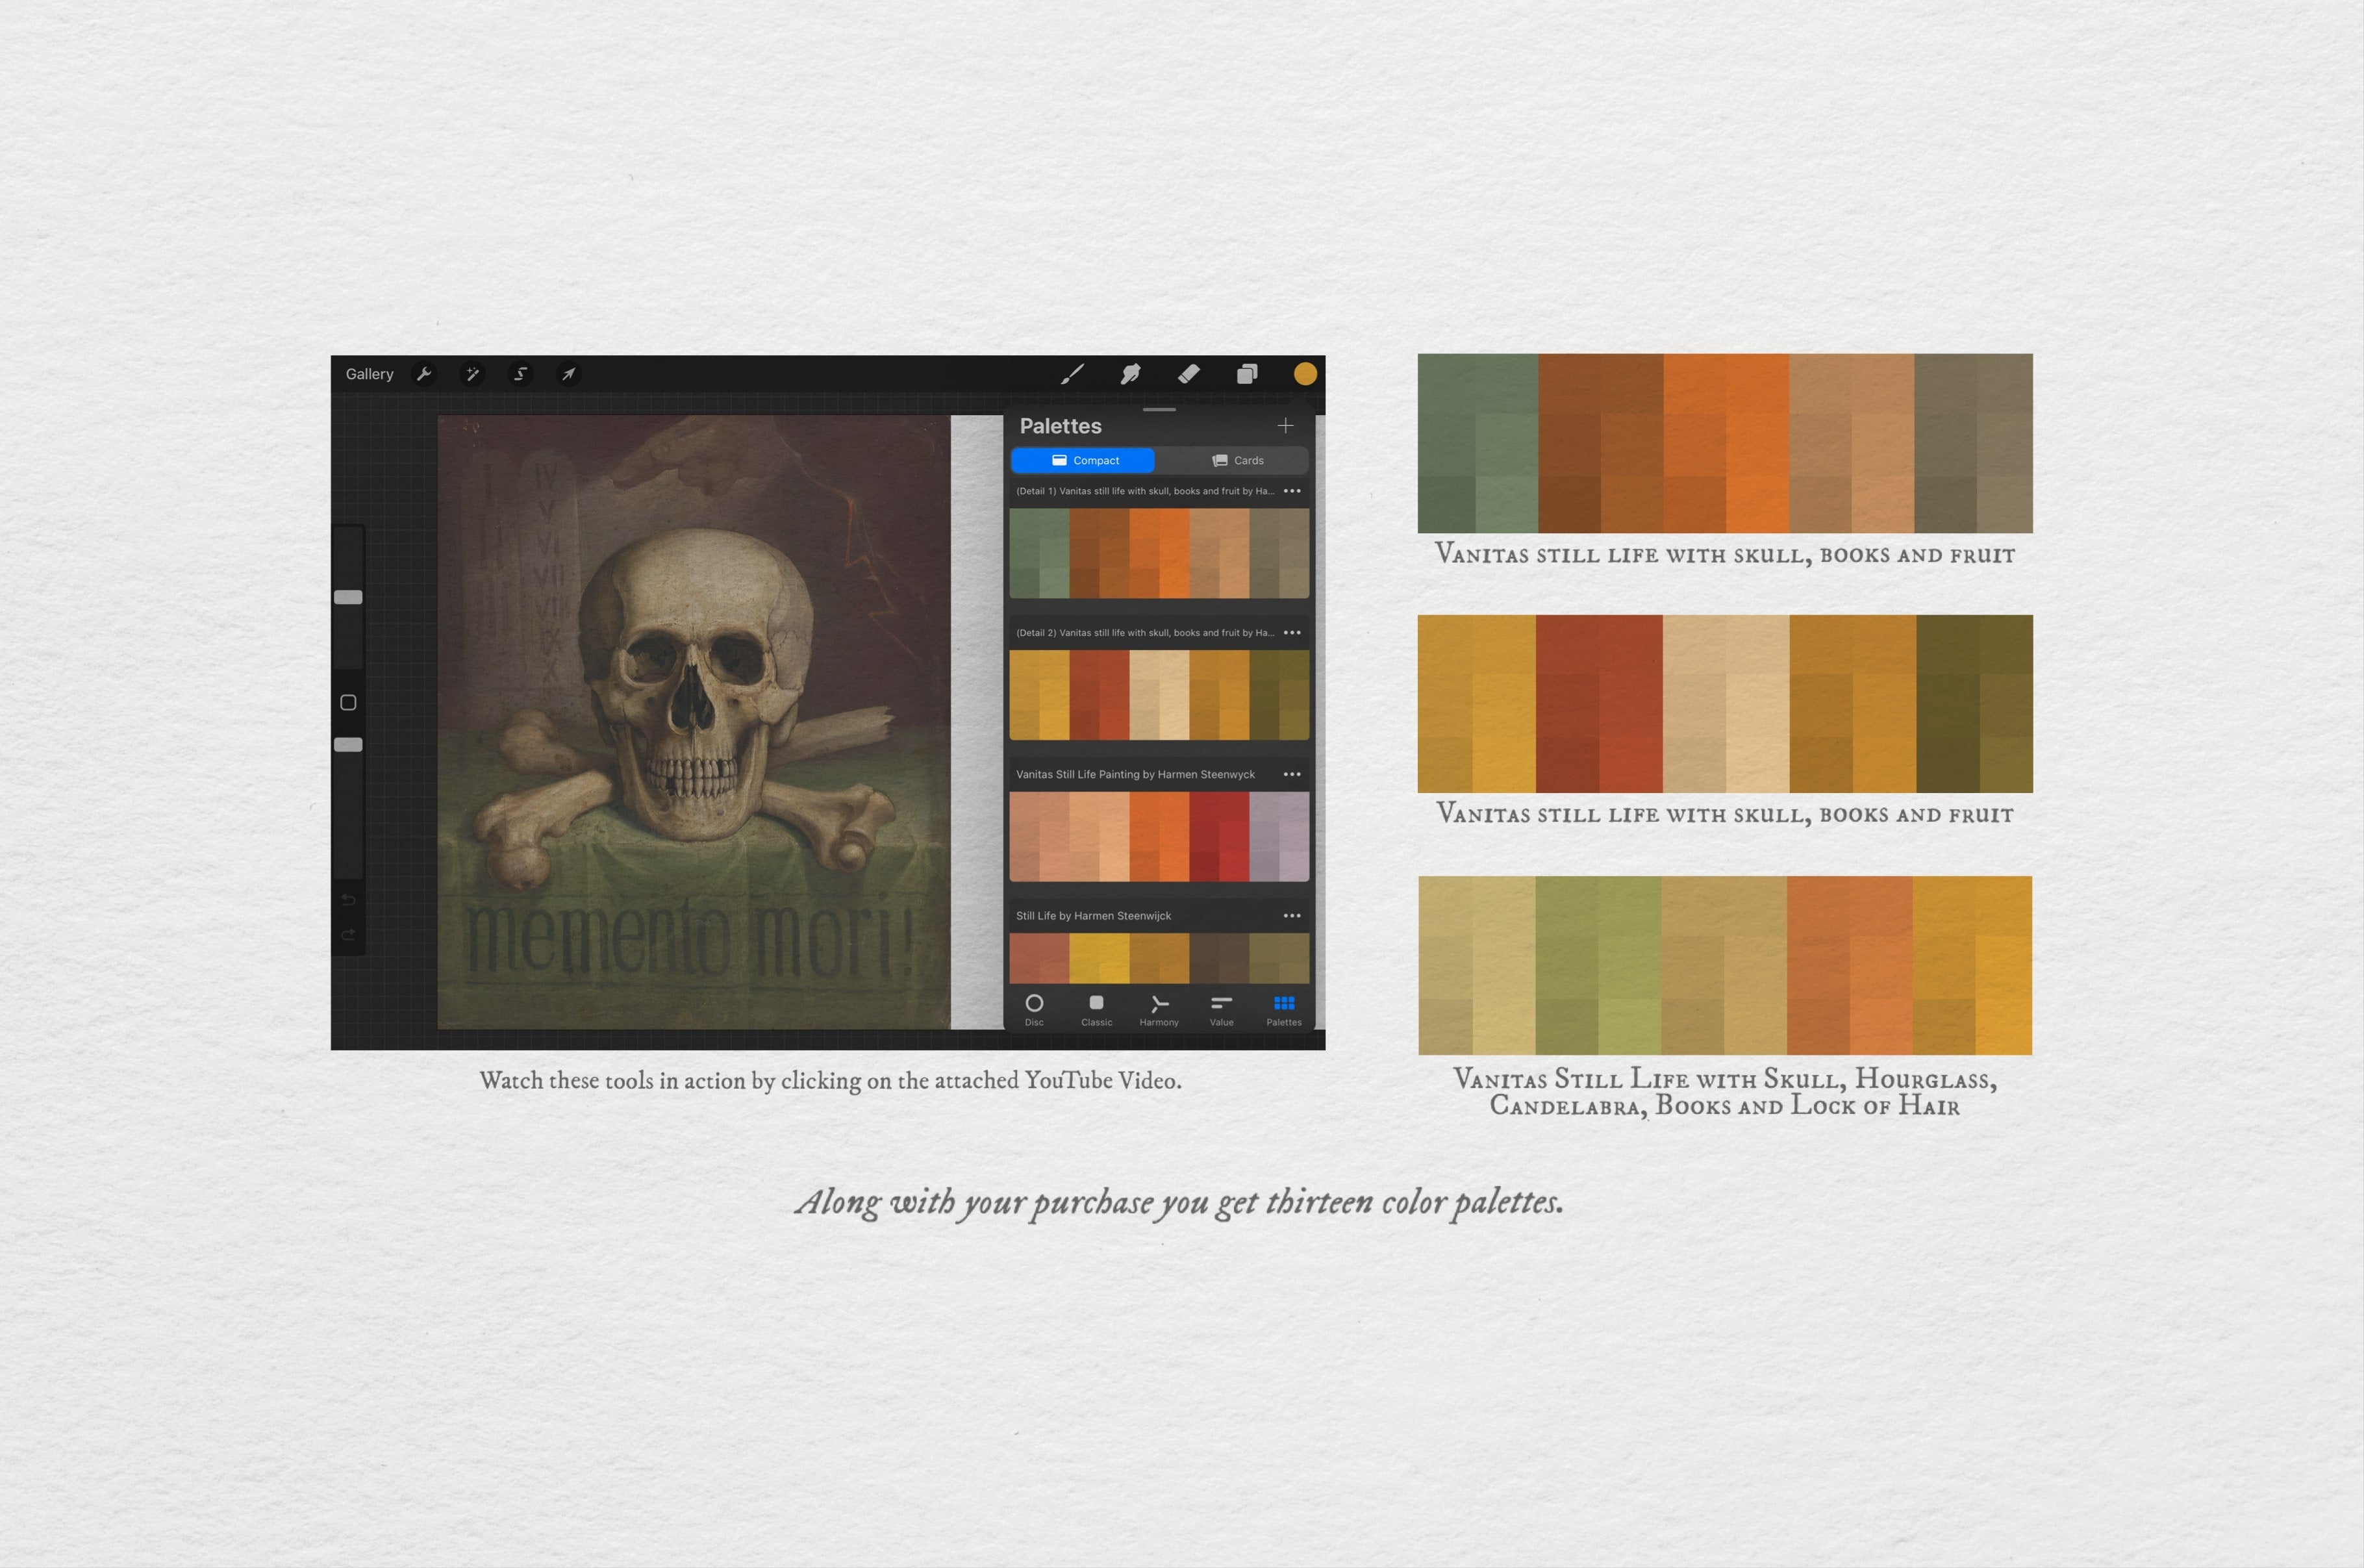Tap the undo arrow on the sidebar
This screenshot has width=2364, height=1568.
pos(348,900)
